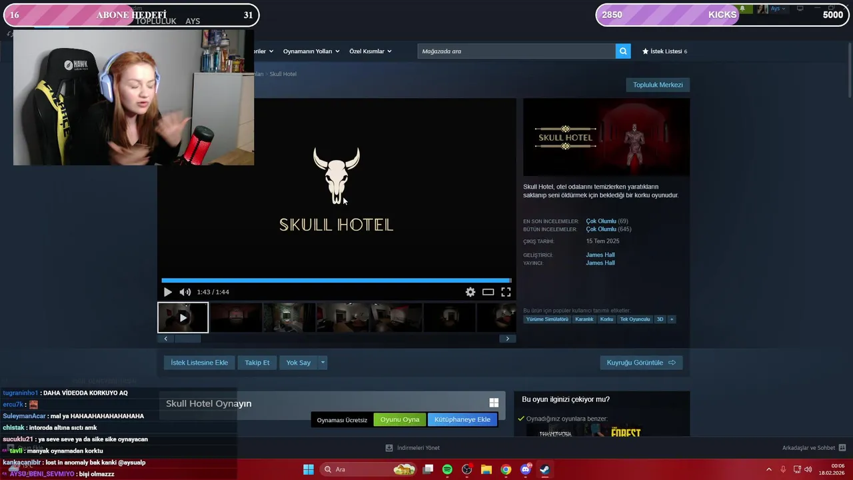This screenshot has height=480, width=853.
Task: Click the thumbnail strip scrollbar handle
Action: pyautogui.click(x=187, y=339)
